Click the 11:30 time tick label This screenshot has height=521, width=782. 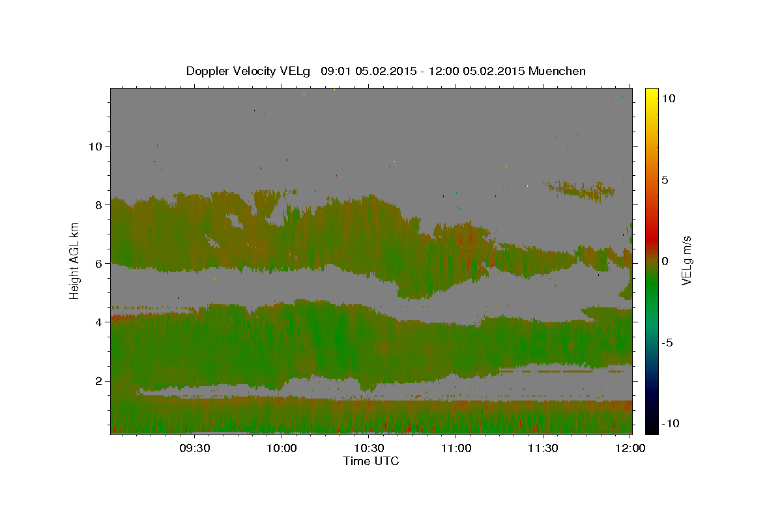(x=543, y=448)
